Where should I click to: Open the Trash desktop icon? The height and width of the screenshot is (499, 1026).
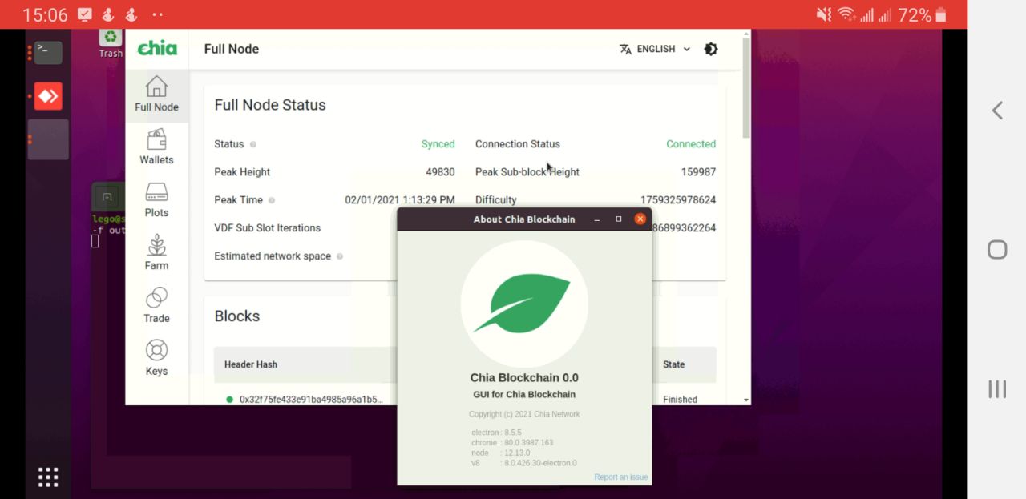111,43
